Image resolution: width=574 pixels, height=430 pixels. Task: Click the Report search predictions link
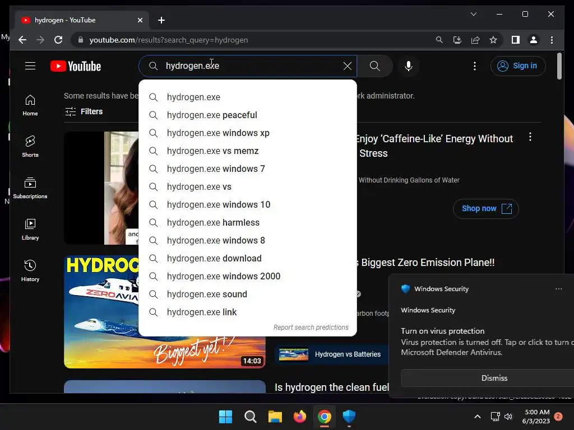[x=311, y=327]
